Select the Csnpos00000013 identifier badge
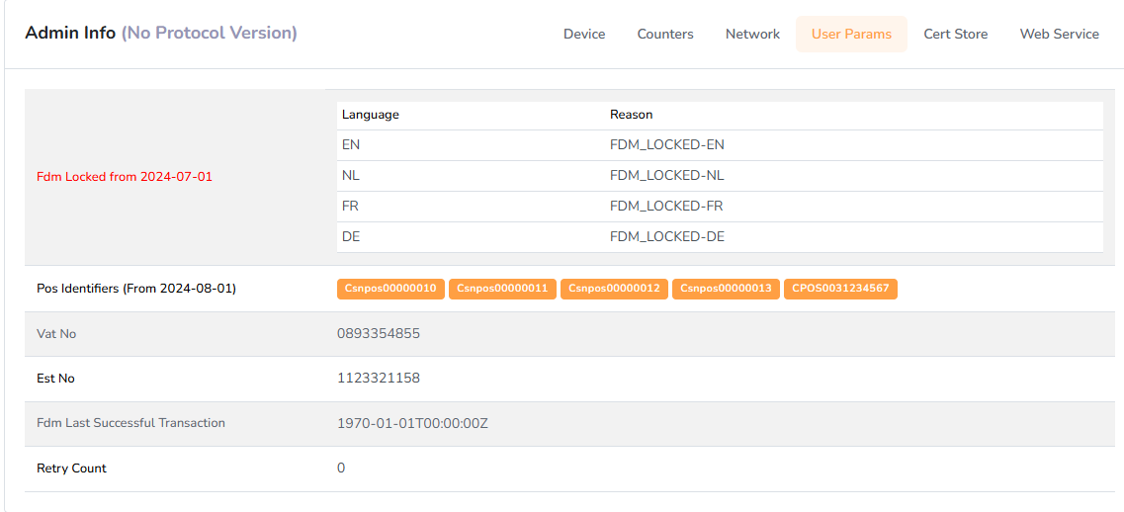Image resolution: width=1124 pixels, height=512 pixels. point(726,289)
